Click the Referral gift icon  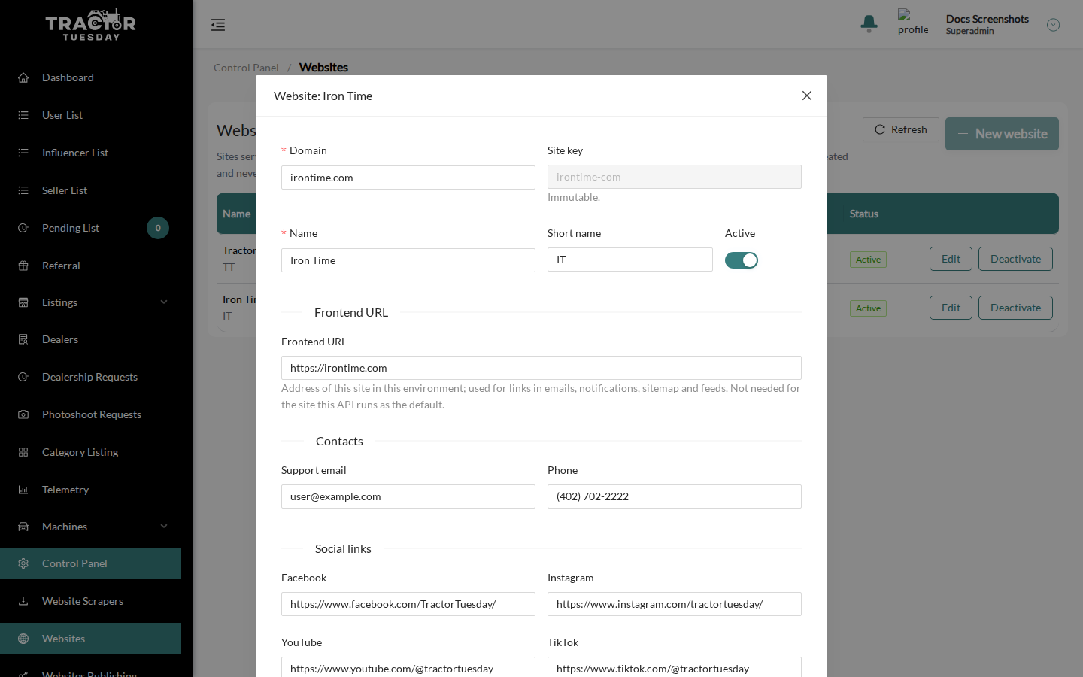[23, 266]
